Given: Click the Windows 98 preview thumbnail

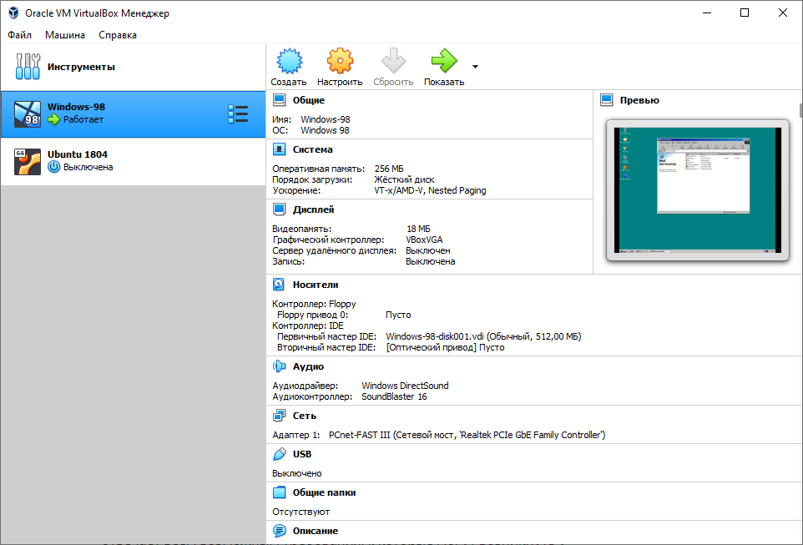Looking at the screenshot, I should (x=698, y=190).
